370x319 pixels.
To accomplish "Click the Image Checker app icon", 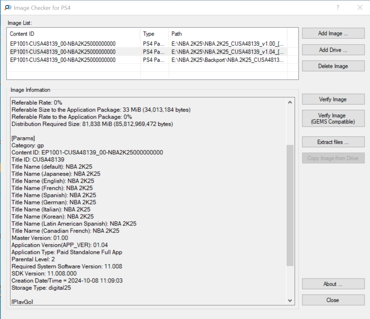I will (8, 8).
